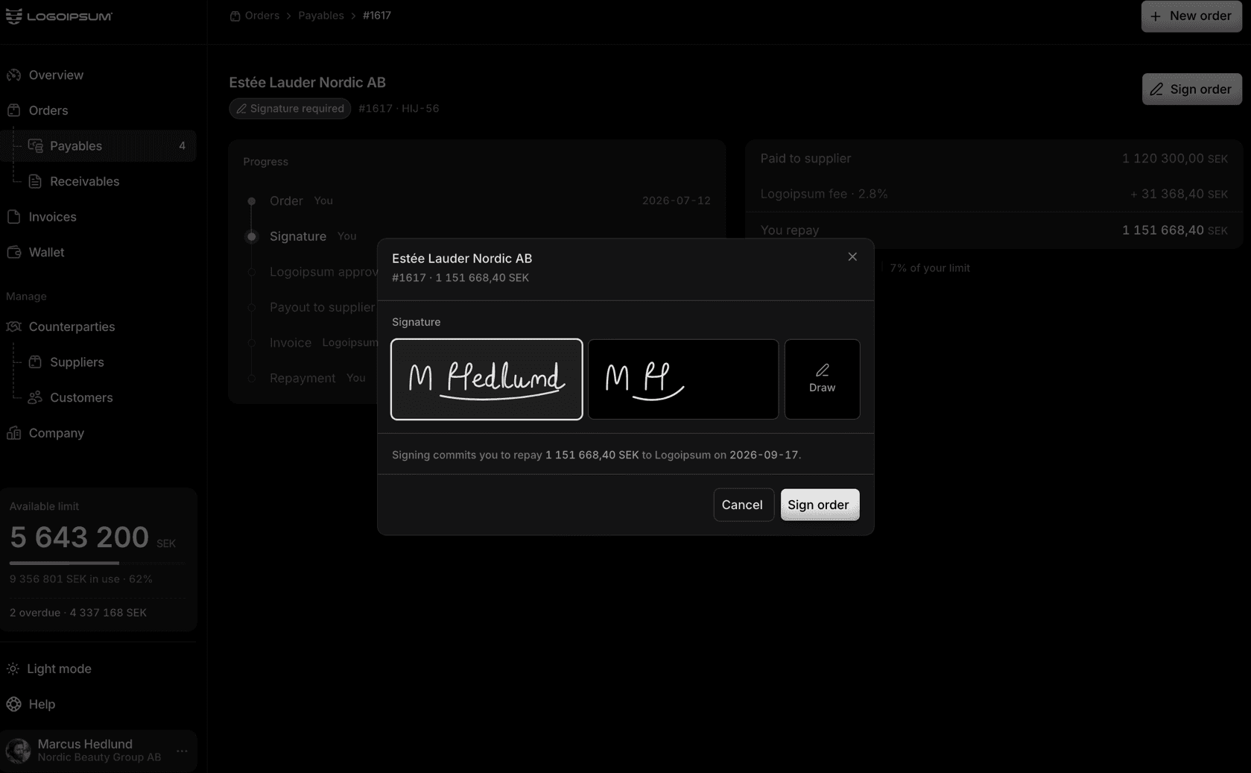Image resolution: width=1251 pixels, height=773 pixels.
Task: Click the Payables count badge 4
Action: (x=182, y=146)
